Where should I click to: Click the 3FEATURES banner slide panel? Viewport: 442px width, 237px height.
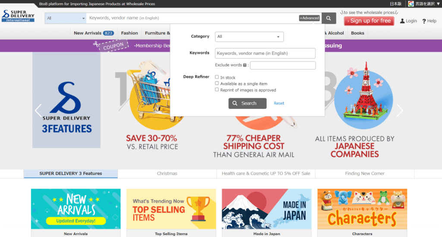66,100
